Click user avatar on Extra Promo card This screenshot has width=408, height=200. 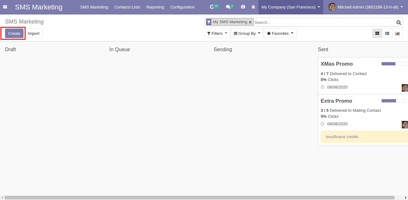pyautogui.click(x=405, y=125)
